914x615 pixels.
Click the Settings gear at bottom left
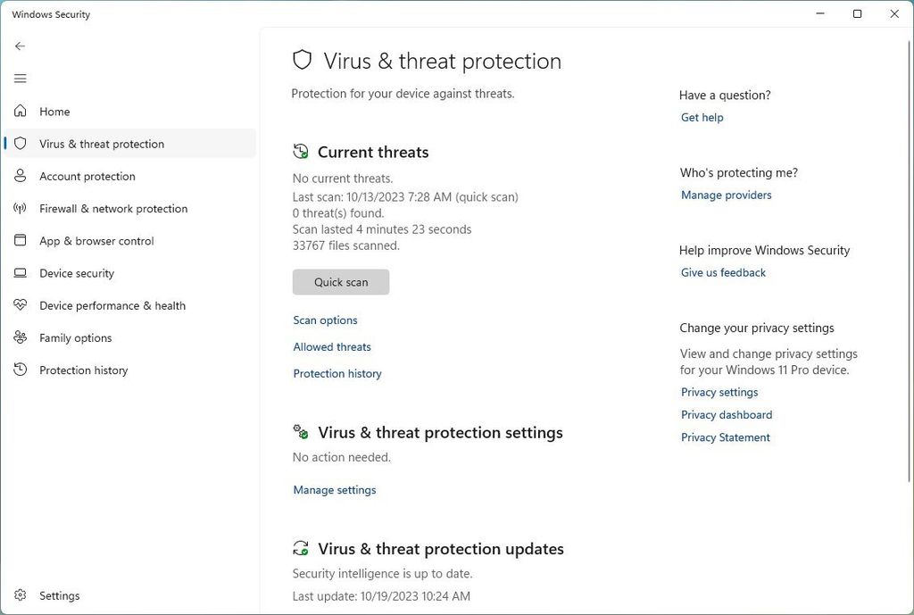pos(20,595)
